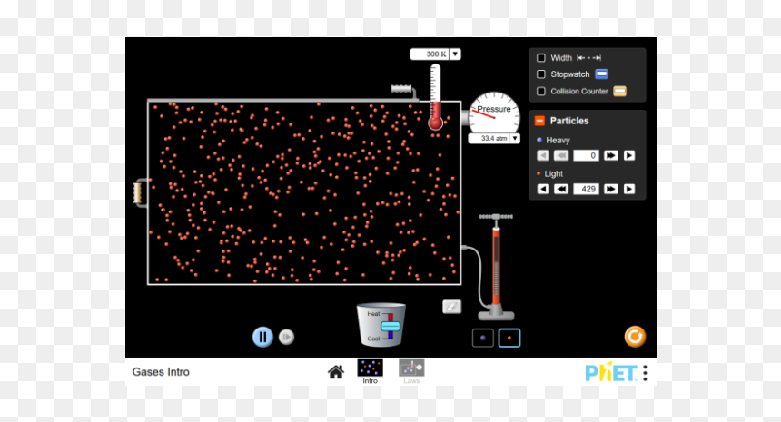The width and height of the screenshot is (781, 422).
Task: Click the PhET logo
Action: (610, 372)
